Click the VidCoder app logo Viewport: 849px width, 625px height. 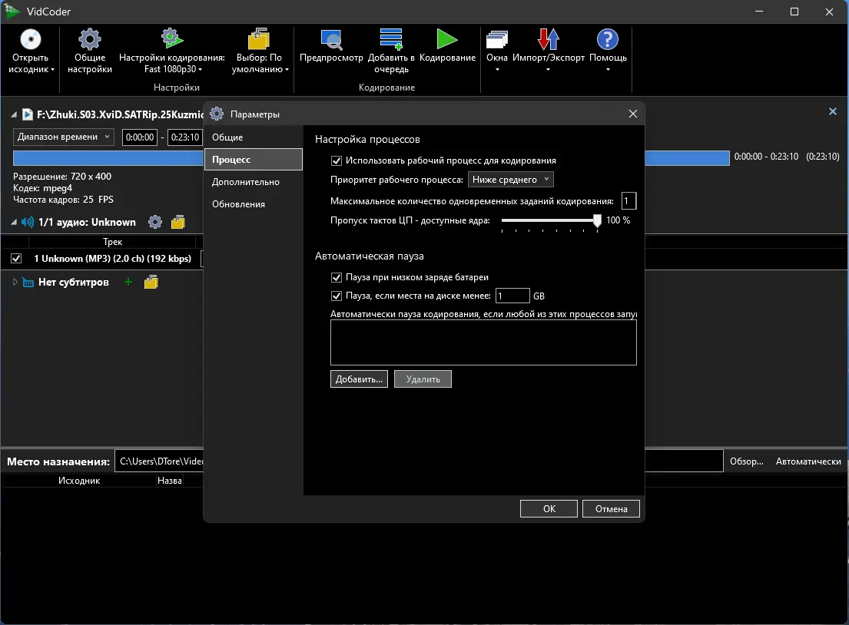tap(12, 12)
